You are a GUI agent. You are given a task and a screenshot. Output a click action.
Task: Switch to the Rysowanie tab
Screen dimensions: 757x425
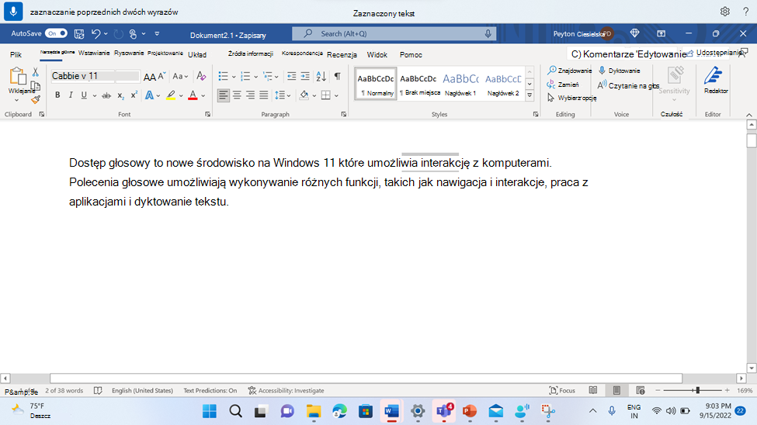[129, 53]
